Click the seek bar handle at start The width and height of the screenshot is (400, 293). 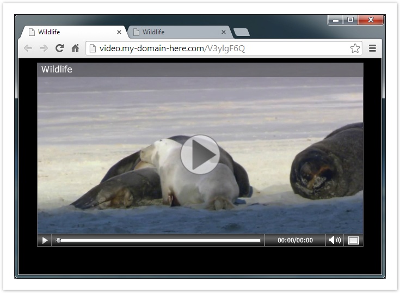[58, 240]
